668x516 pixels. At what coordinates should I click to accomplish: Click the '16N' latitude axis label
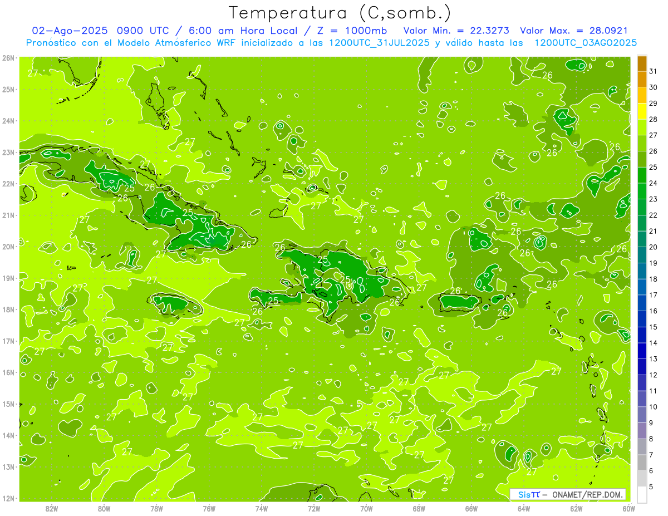tap(8, 372)
